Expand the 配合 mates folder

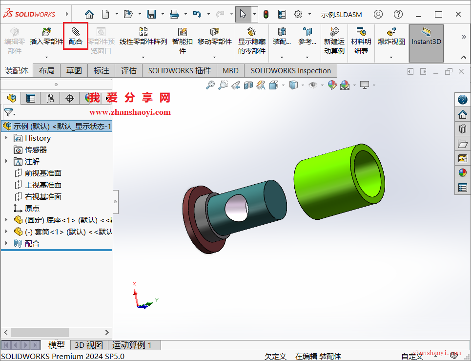(x=6, y=243)
